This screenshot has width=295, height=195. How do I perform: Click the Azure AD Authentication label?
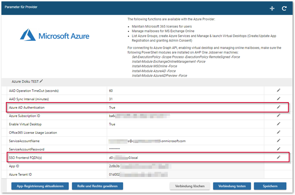click(27, 108)
